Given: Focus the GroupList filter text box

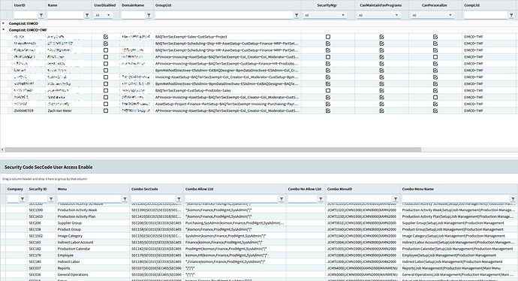Looking at the screenshot, I should pos(224,15).
